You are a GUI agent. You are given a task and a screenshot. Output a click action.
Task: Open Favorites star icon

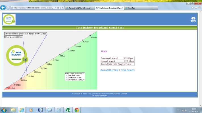coord(196,8)
